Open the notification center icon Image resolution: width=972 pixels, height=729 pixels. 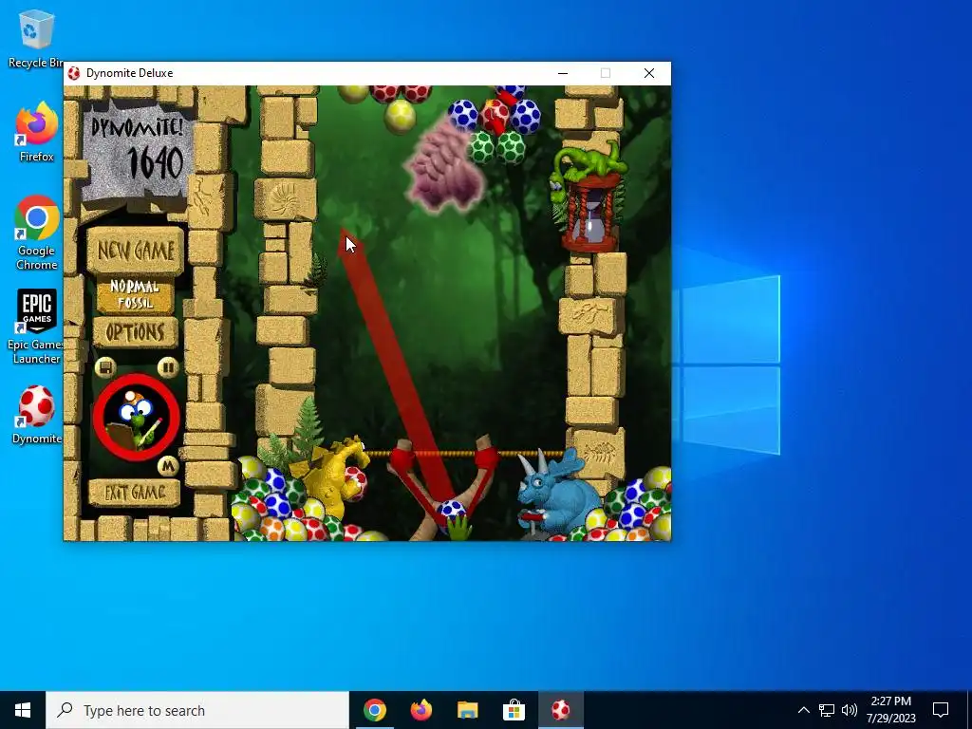pyautogui.click(x=941, y=710)
